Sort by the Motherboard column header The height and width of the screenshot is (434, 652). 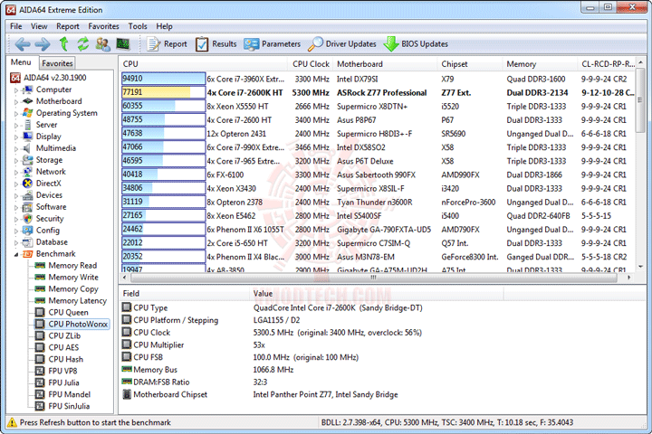pyautogui.click(x=385, y=64)
